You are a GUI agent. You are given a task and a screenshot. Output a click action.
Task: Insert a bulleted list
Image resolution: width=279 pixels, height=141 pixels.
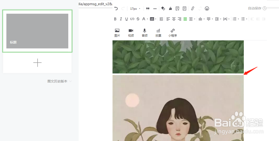[x=243, y=19]
